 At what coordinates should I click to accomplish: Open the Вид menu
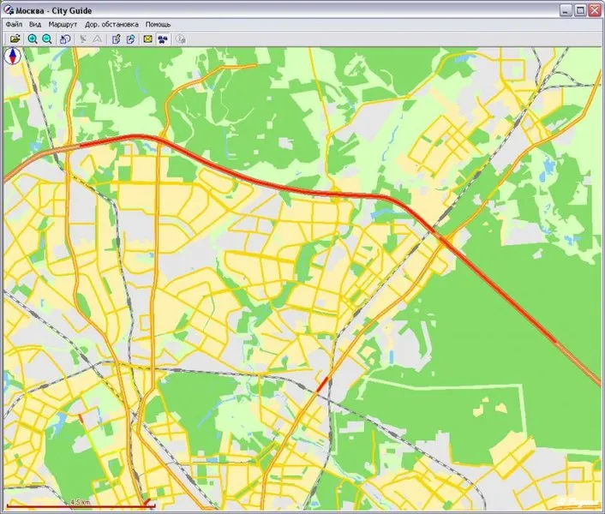(35, 24)
